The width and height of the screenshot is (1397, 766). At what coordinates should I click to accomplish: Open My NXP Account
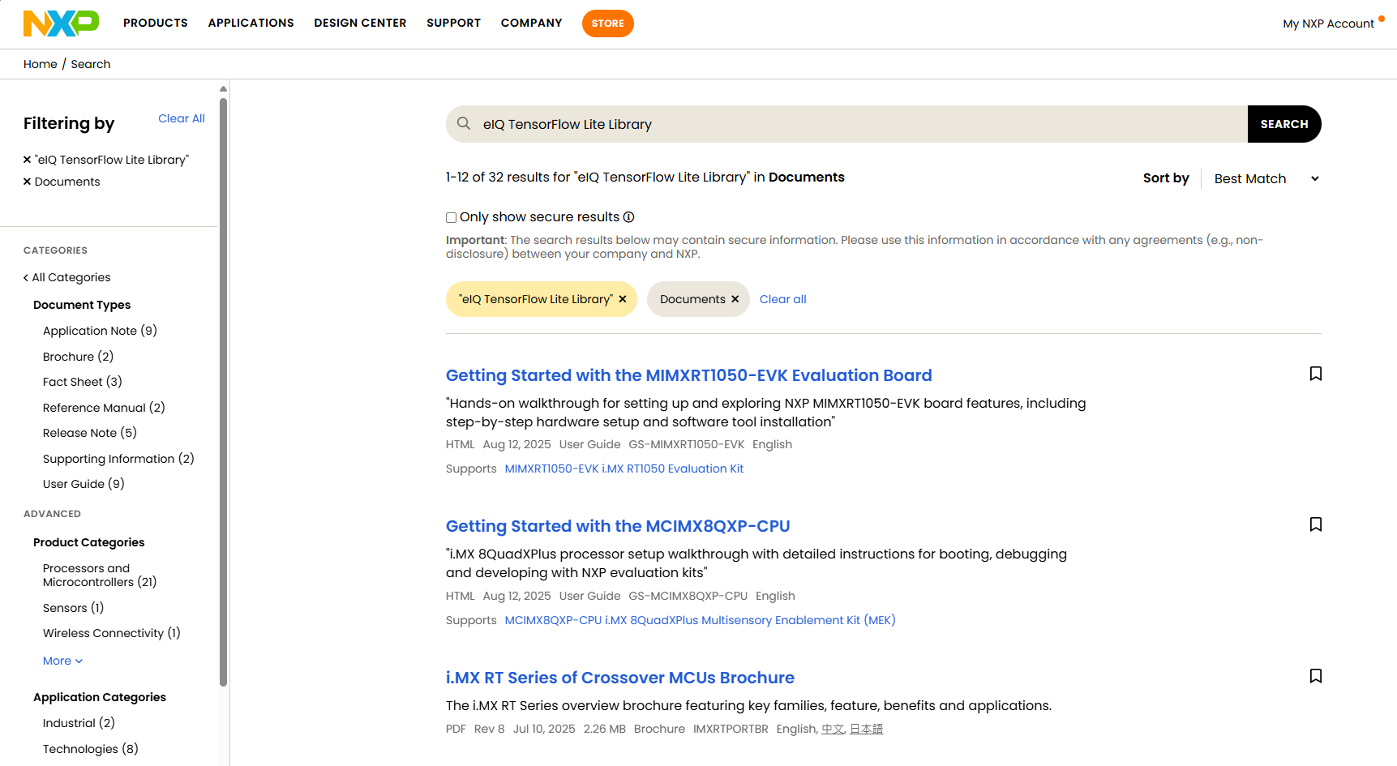[x=1328, y=24]
